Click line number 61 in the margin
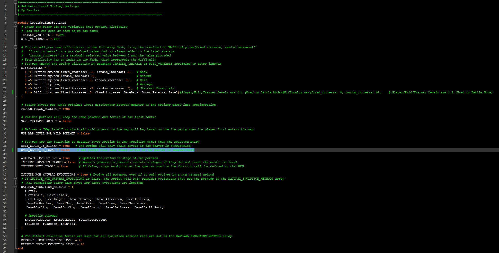The height and width of the screenshot is (253, 499). (5, 248)
